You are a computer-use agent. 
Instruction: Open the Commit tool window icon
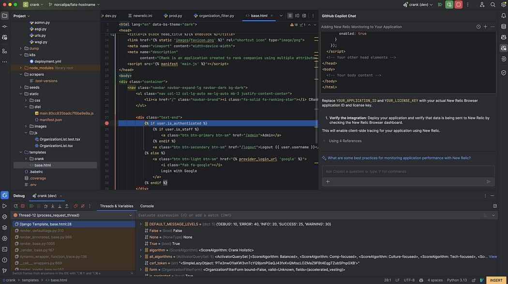(4, 27)
